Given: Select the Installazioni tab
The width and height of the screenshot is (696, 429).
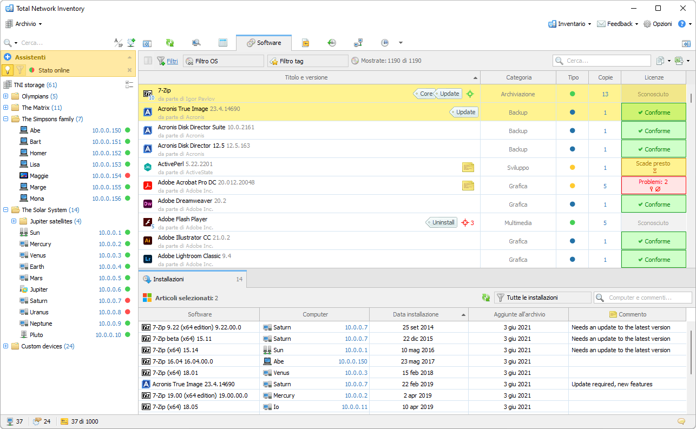Looking at the screenshot, I should click(x=168, y=279).
